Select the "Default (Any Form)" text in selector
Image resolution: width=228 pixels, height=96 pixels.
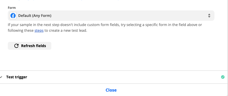pyautogui.click(x=35, y=16)
